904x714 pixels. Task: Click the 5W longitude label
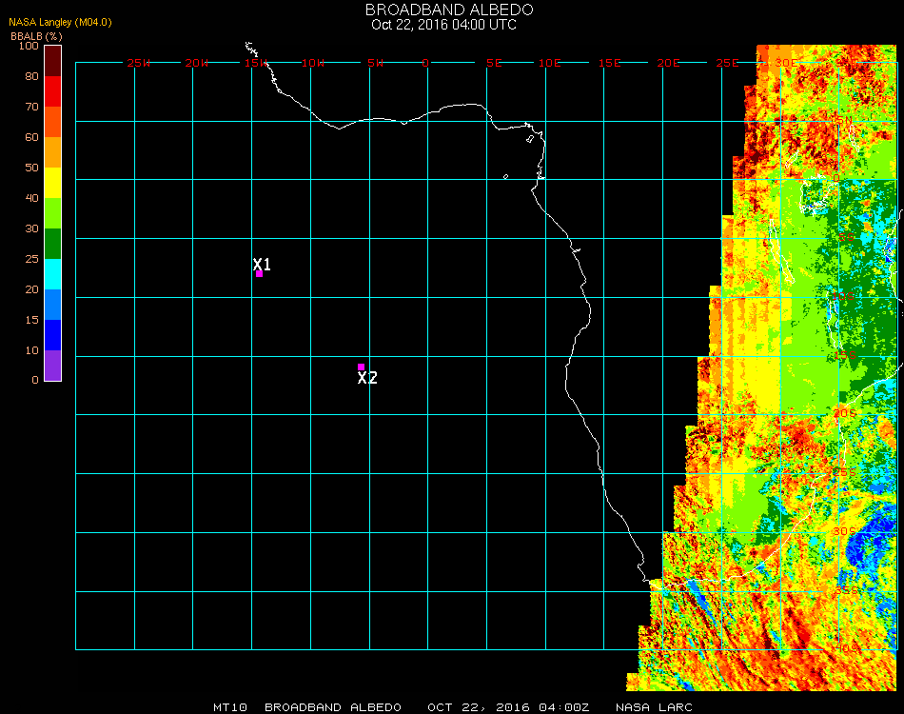coord(375,63)
